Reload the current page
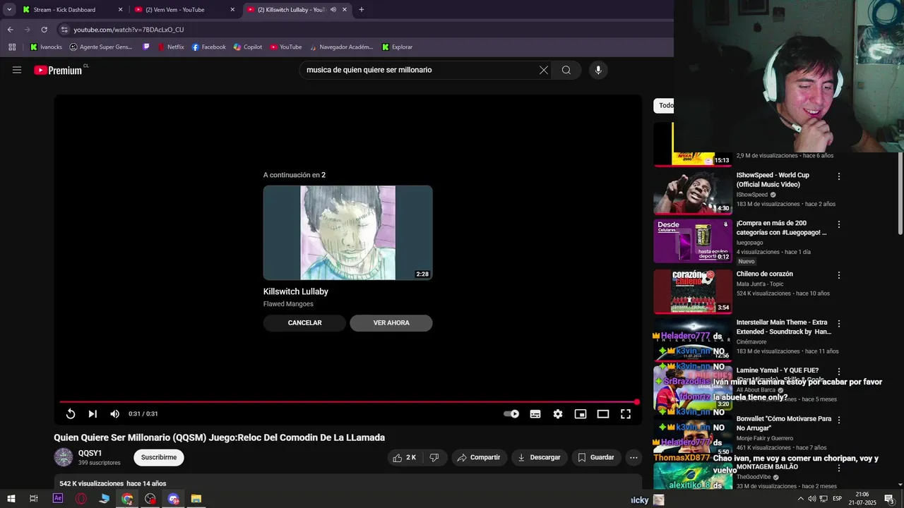The image size is (904, 508). click(x=44, y=30)
